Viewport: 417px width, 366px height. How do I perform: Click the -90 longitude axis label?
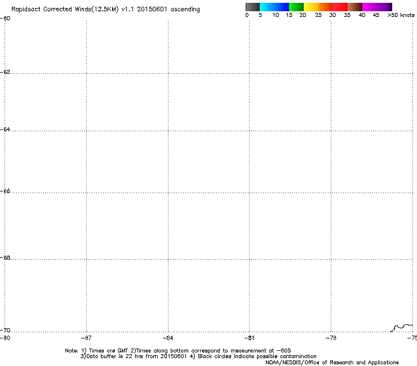pos(5,338)
